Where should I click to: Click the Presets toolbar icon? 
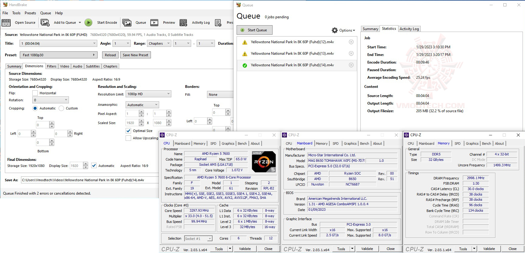tap(218, 23)
